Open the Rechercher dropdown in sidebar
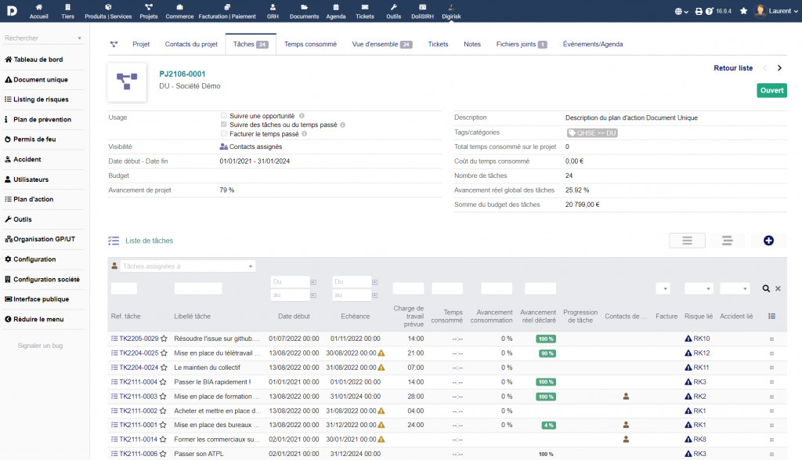The height and width of the screenshot is (460, 802). coord(44,38)
